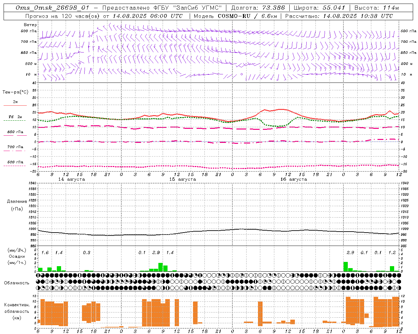Click the 'Конвективн.' convective cloud label
Screen dimensions: 418x334
click(x=17, y=305)
